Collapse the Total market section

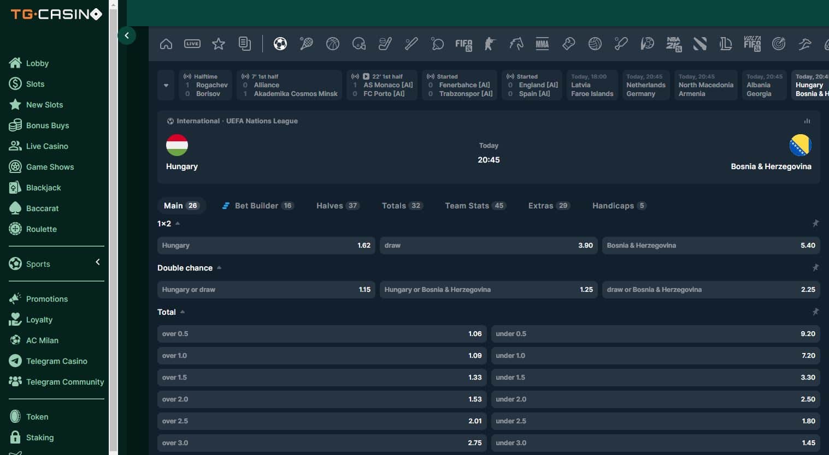(x=183, y=312)
